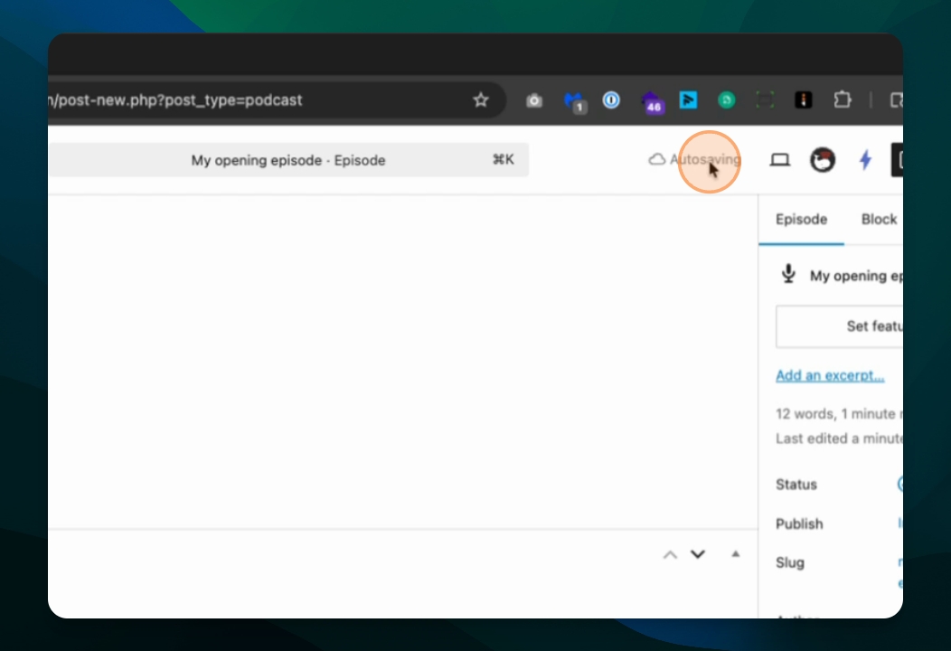The width and height of the screenshot is (951, 651).
Task: Switch to the Block tab
Action: [879, 220]
